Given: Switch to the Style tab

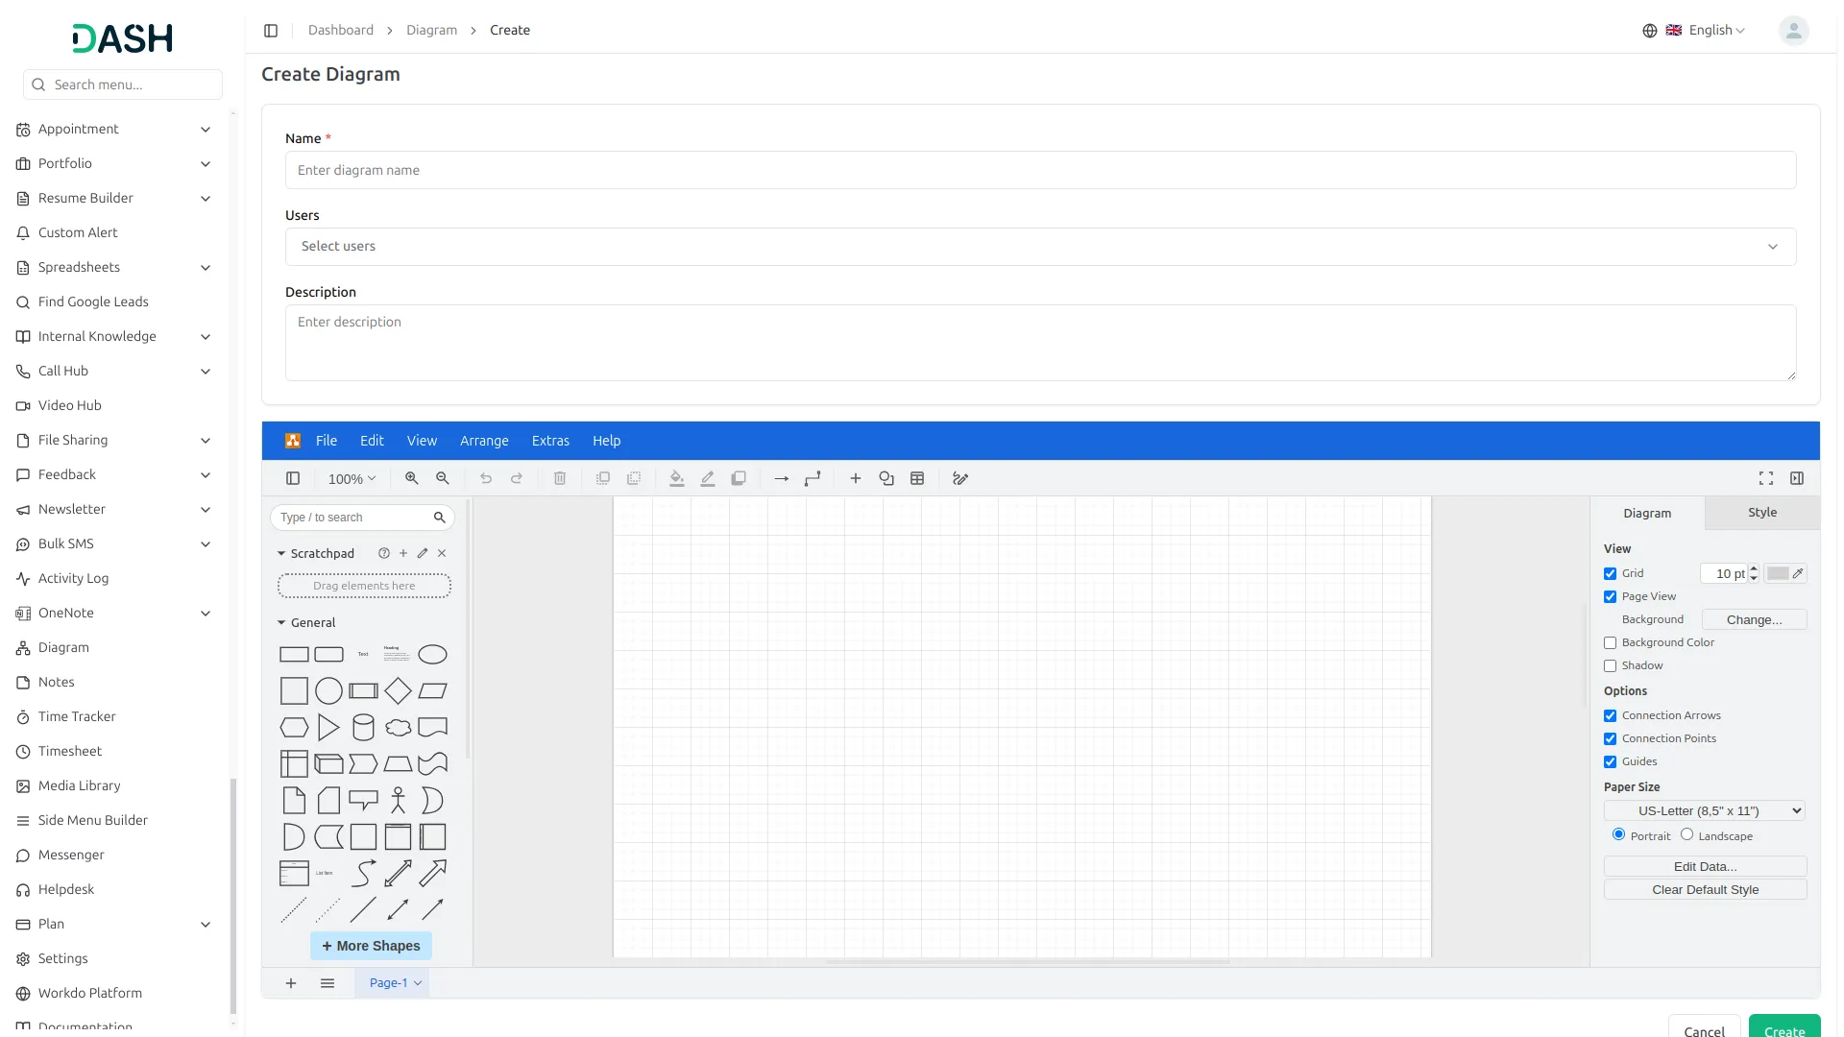Looking at the screenshot, I should tap(1761, 512).
